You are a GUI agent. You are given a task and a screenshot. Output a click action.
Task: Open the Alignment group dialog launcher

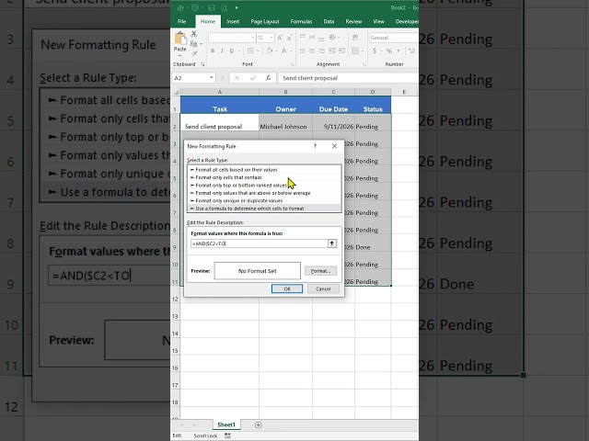[x=364, y=64]
